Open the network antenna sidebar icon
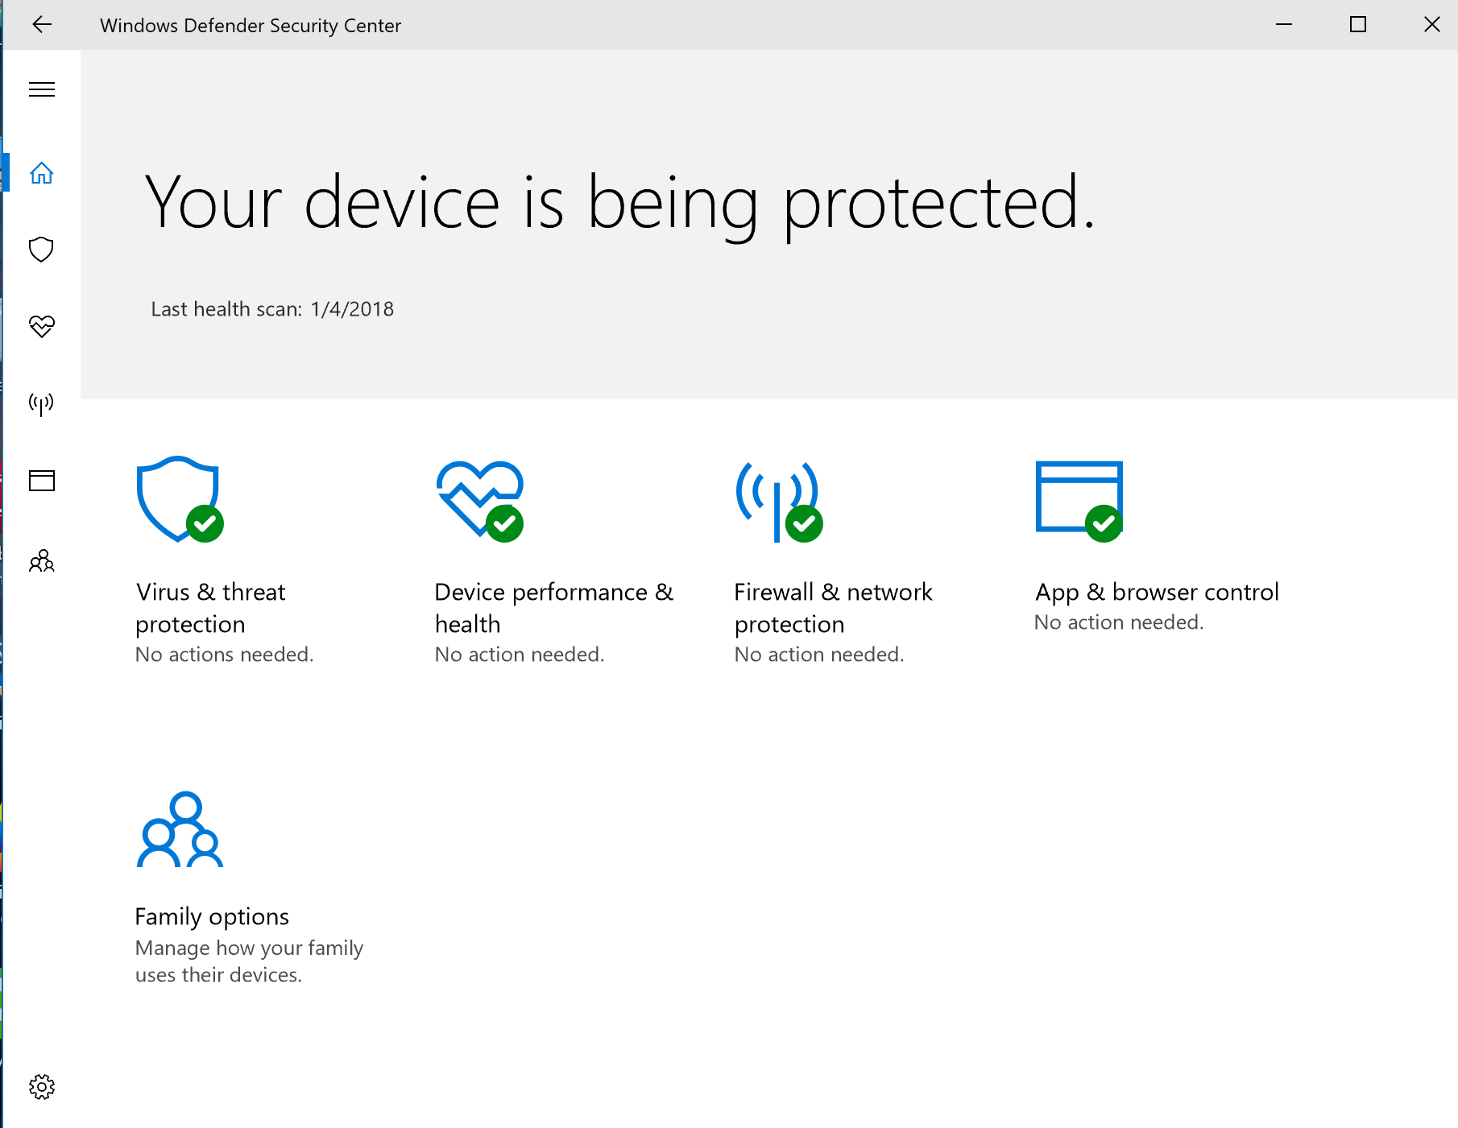 point(42,403)
